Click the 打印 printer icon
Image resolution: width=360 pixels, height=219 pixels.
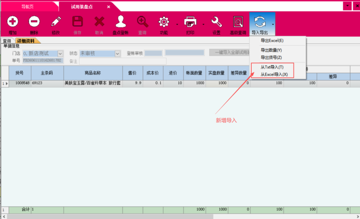coord(190,22)
